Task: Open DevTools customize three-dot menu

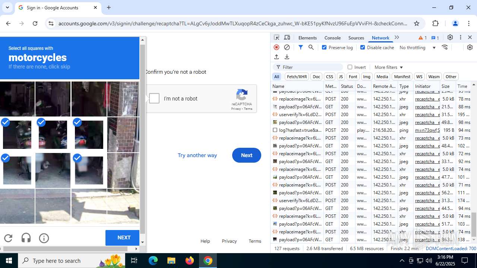Action: (x=461, y=38)
